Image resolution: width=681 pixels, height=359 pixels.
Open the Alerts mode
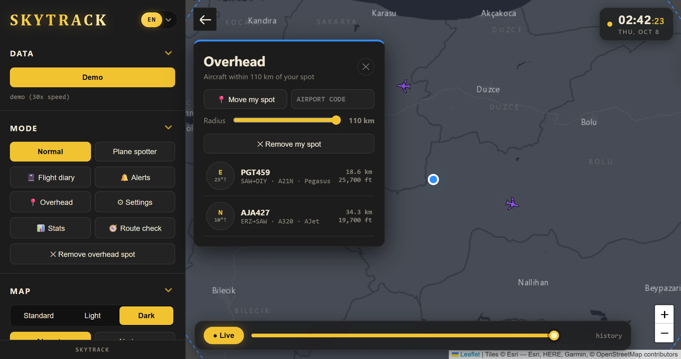pyautogui.click(x=135, y=177)
